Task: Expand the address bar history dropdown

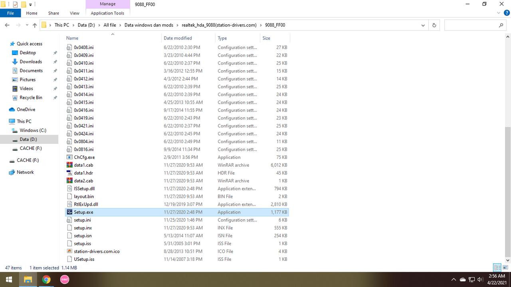Action: [423, 25]
